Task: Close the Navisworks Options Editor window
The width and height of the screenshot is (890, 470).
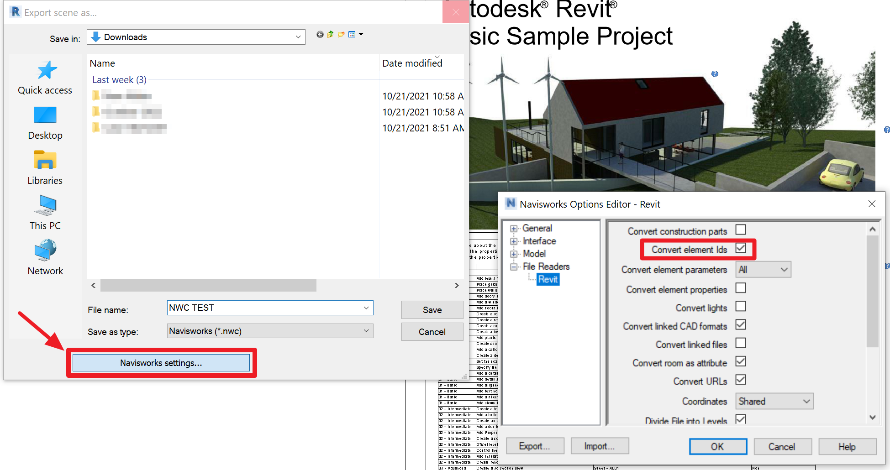Action: click(x=872, y=204)
